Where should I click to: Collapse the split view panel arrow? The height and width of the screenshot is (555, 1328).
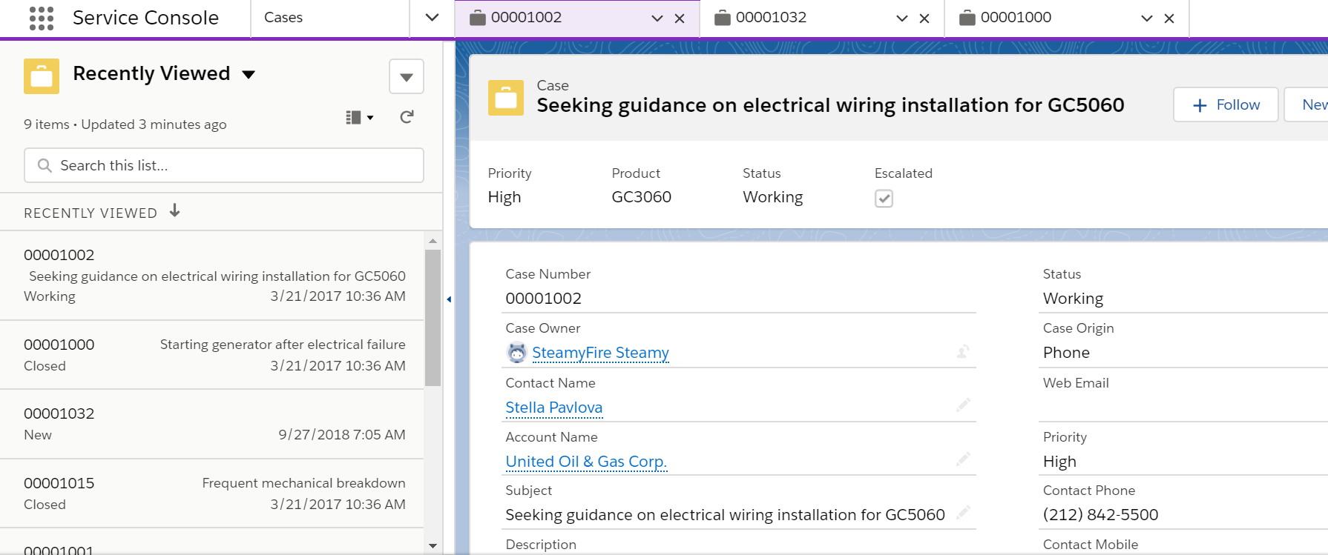point(449,299)
